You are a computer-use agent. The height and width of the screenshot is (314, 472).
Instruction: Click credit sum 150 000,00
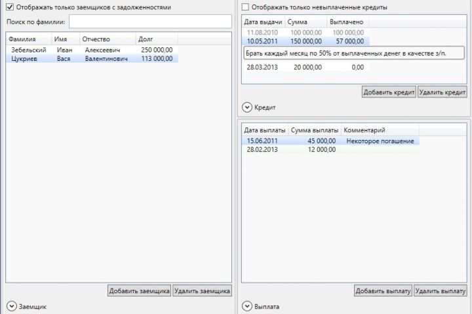[x=306, y=41]
